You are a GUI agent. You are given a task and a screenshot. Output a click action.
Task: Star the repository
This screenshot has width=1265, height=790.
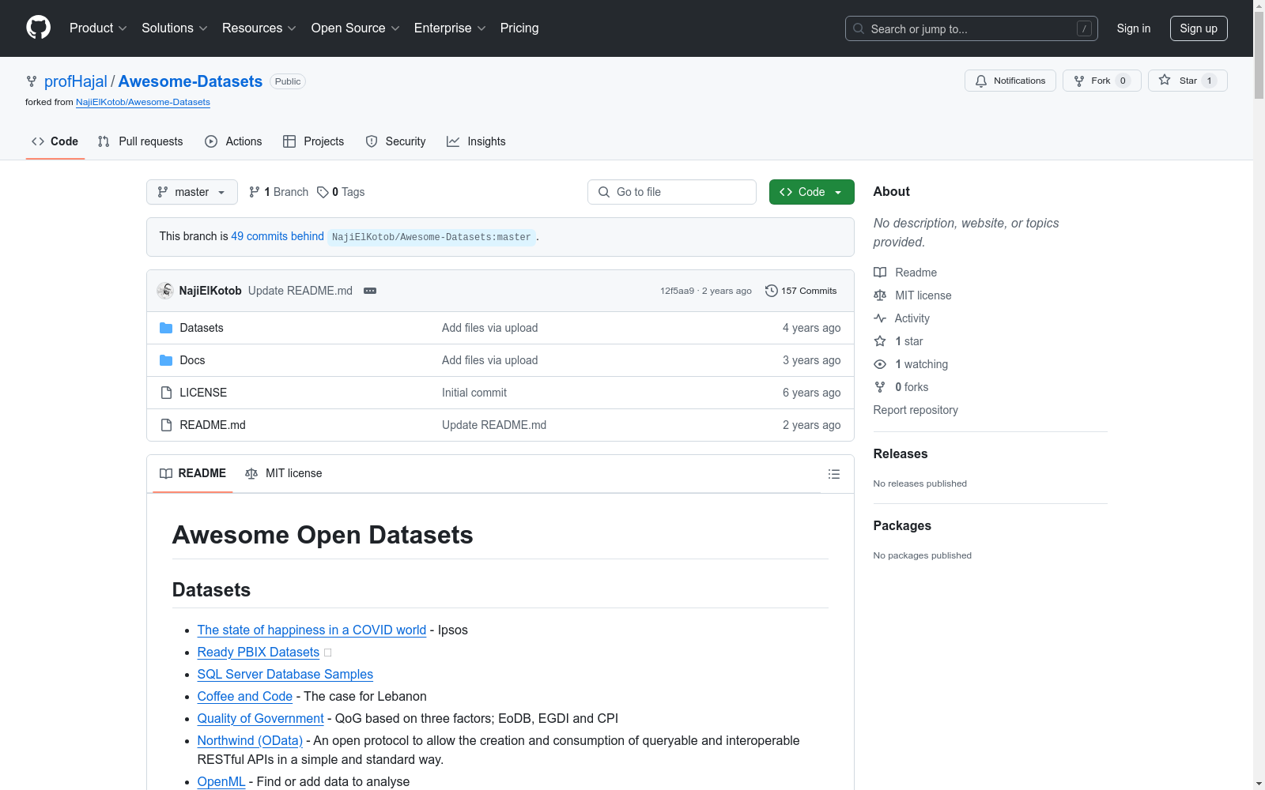click(x=1188, y=81)
